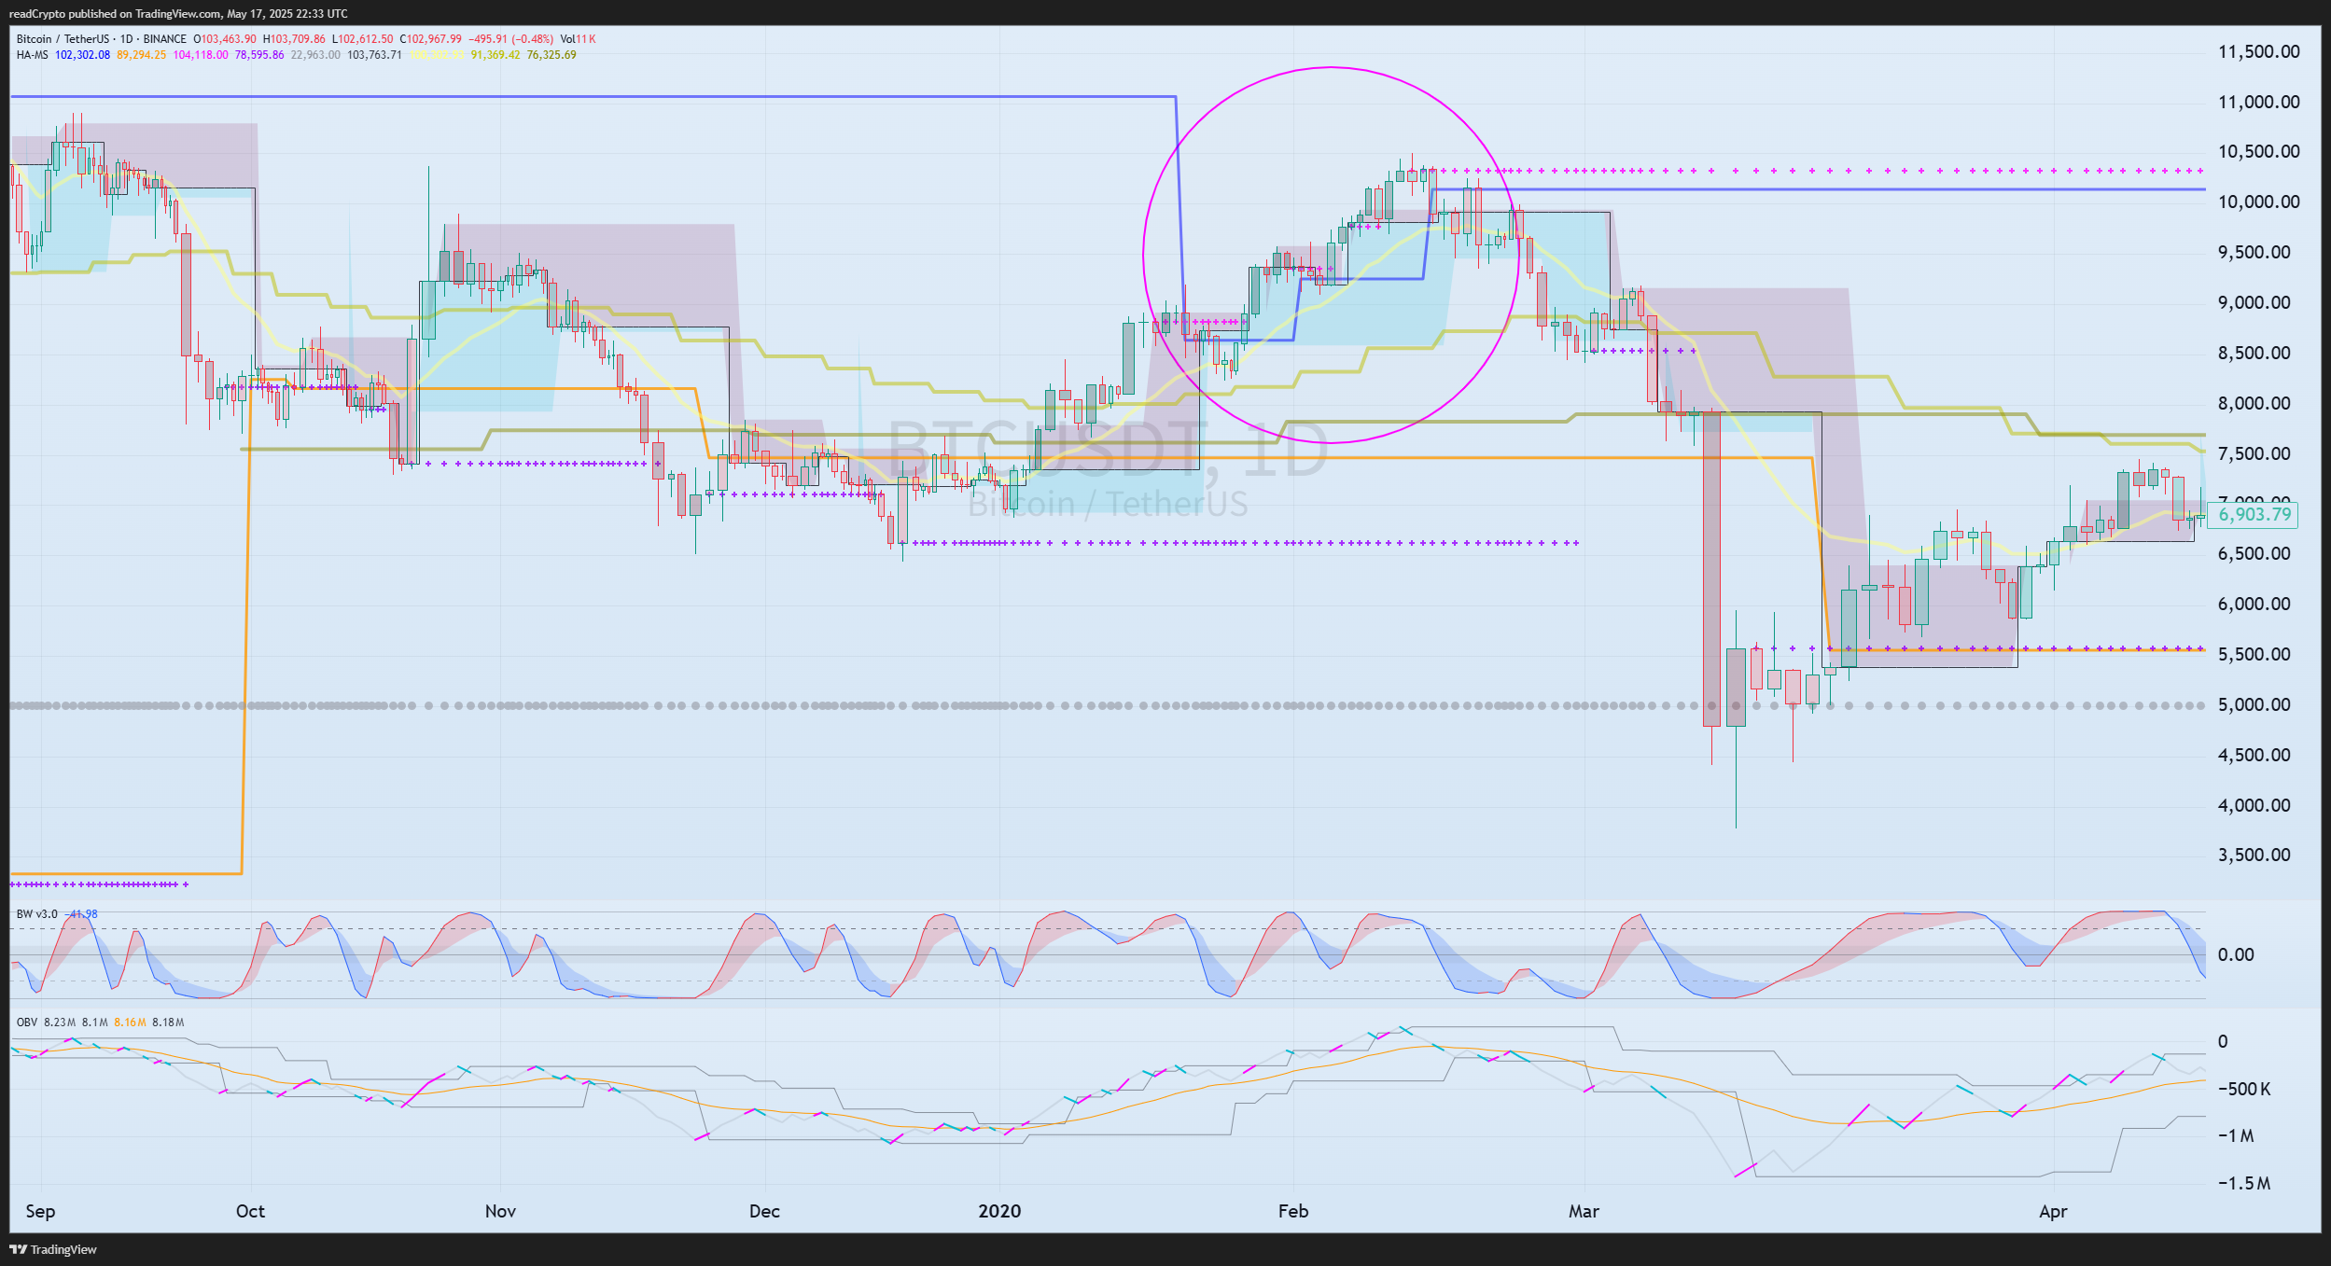Click the gray HA-MS value 22,963.00
The height and width of the screenshot is (1266, 2331).
coord(315,55)
